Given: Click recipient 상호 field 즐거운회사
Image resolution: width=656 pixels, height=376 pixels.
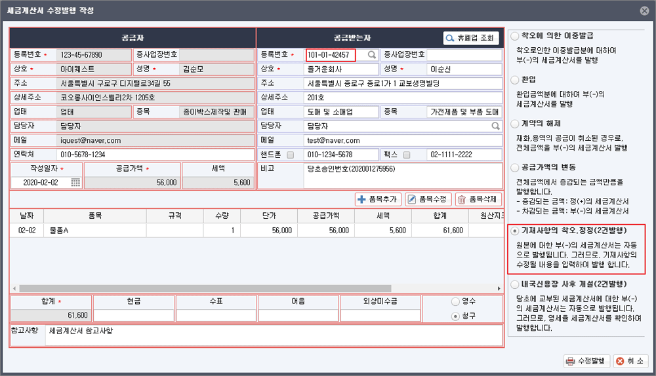Looking at the screenshot, I should click(341, 69).
